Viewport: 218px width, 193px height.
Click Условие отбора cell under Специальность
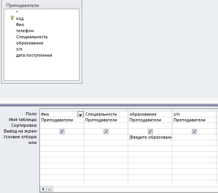pos(106,137)
